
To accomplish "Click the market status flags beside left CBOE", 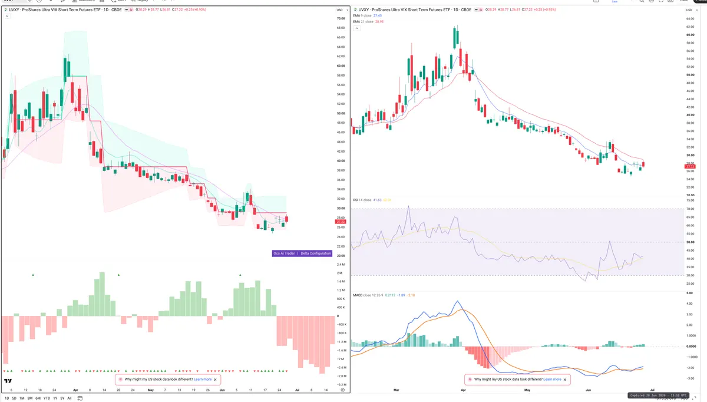I will [129, 9].
